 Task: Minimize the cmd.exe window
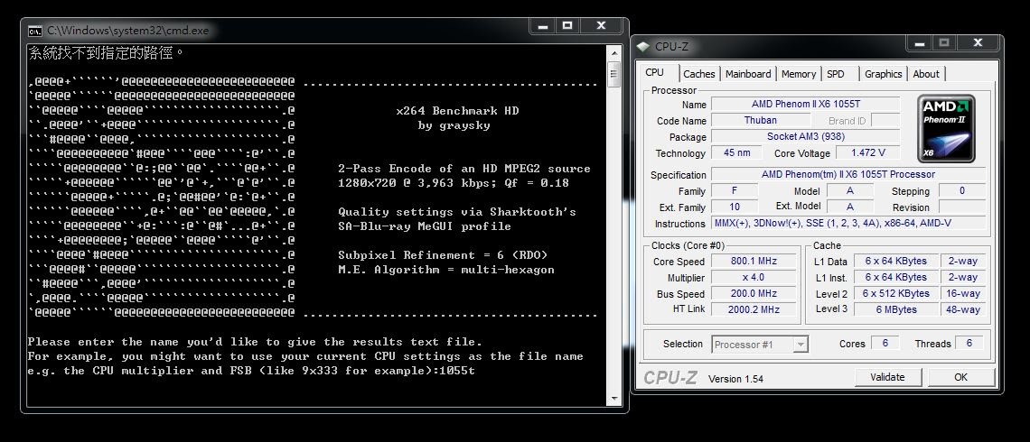[543, 26]
